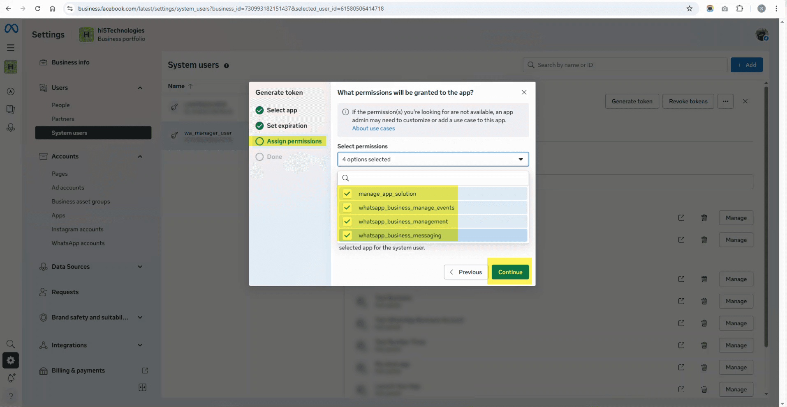This screenshot has height=407, width=787.
Task: Expand the Data Sources section
Action: pyautogui.click(x=139, y=266)
